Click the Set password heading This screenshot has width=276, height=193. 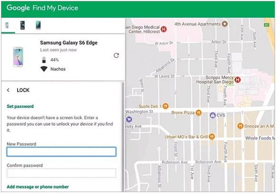(x=20, y=106)
